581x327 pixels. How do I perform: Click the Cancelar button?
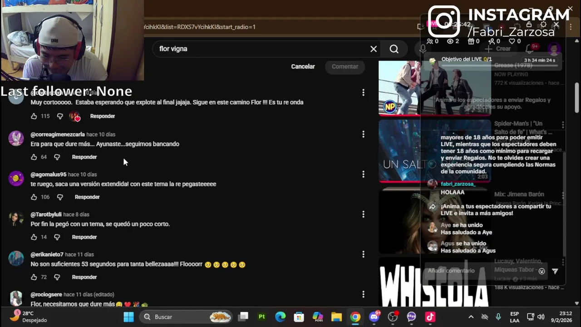(303, 66)
